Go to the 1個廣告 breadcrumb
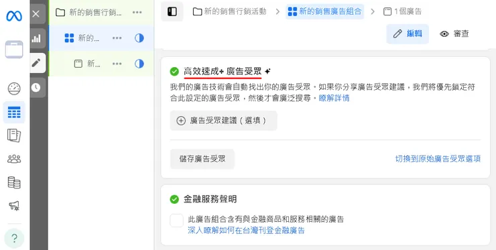This screenshot has width=496, height=250. tap(402, 11)
